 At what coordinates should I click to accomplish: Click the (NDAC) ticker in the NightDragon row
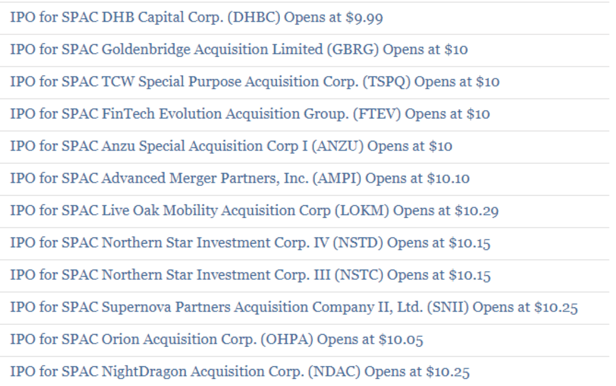334,372
